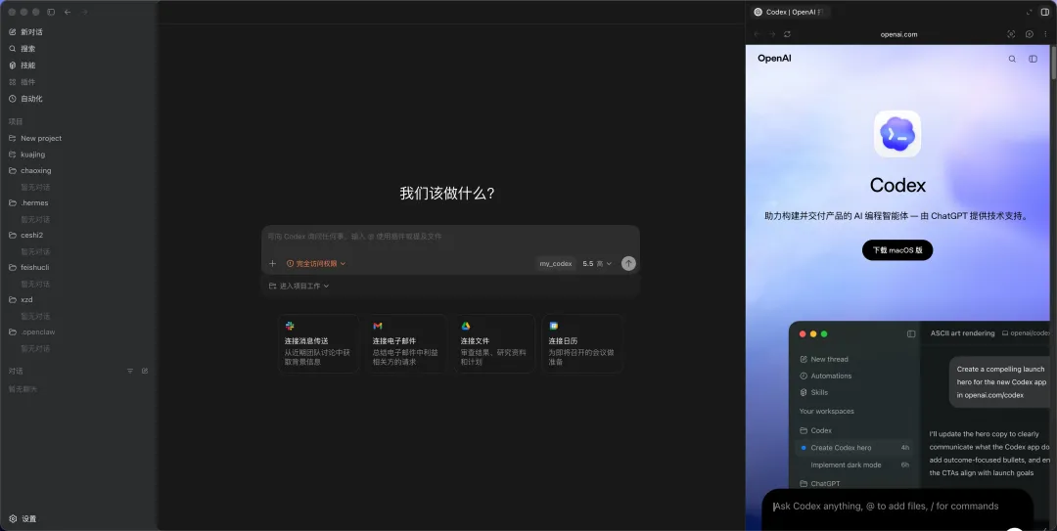1057x531 pixels.
Task: Open the 5.5 高 model dropdown
Action: (597, 263)
